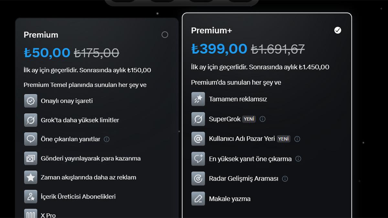The width and height of the screenshot is (388, 218).
Task: Show info for En yüksek yanıt öne çıkarma
Action: (298, 159)
